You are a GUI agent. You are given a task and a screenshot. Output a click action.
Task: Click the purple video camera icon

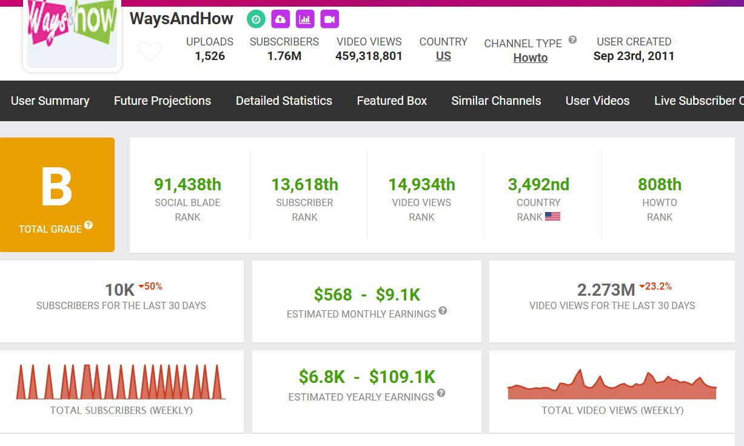pos(329,19)
